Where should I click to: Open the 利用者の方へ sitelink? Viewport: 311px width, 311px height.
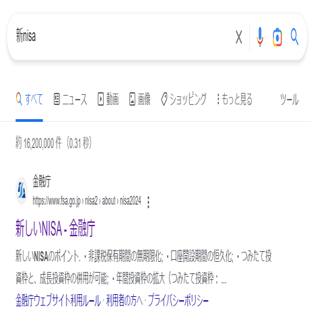pyautogui.click(x=125, y=300)
